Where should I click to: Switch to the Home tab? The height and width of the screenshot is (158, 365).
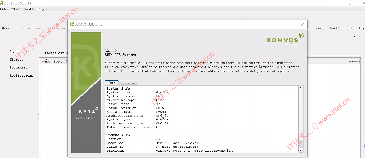click(5, 29)
